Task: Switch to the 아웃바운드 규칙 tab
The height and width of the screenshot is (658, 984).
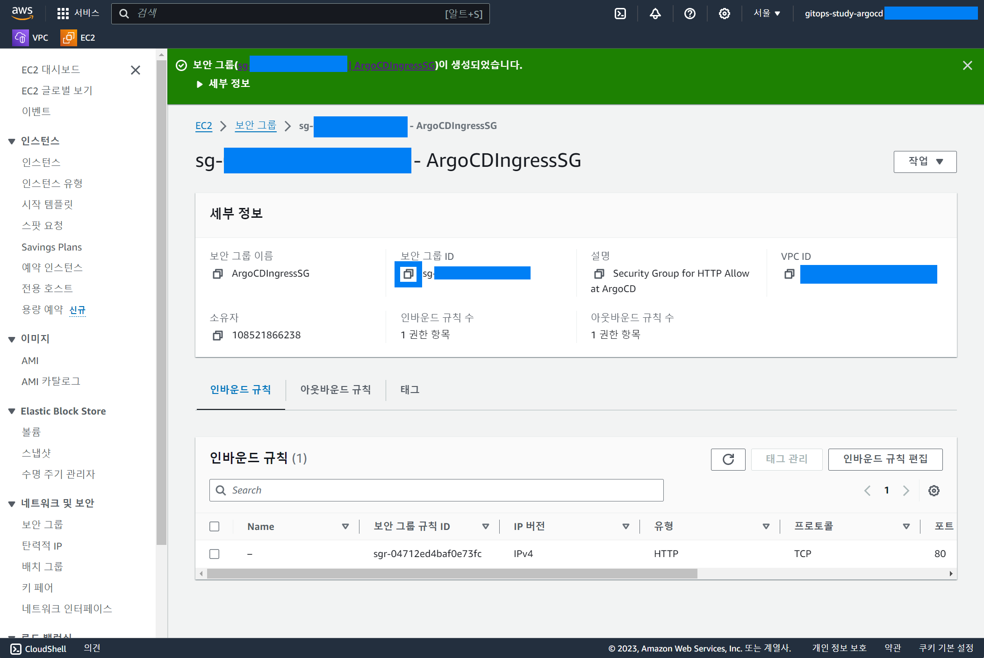Action: 335,390
